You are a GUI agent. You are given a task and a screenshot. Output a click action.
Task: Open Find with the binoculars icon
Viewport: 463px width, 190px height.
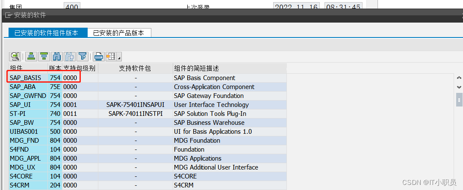pyautogui.click(x=56, y=56)
